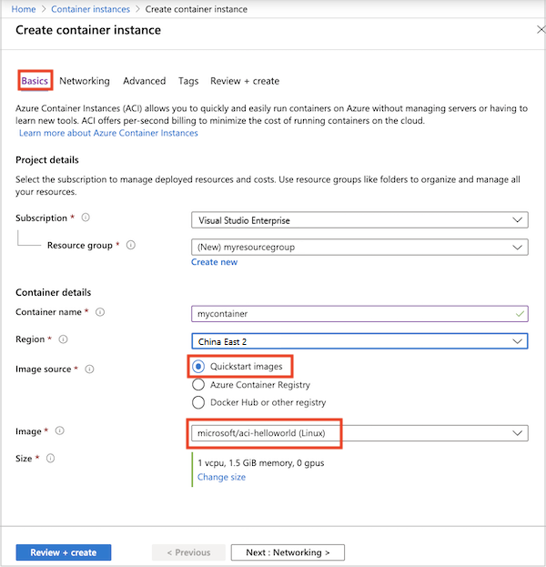This screenshot has width=546, height=567.
Task: Click info icon next to Container name
Action: coord(100,312)
